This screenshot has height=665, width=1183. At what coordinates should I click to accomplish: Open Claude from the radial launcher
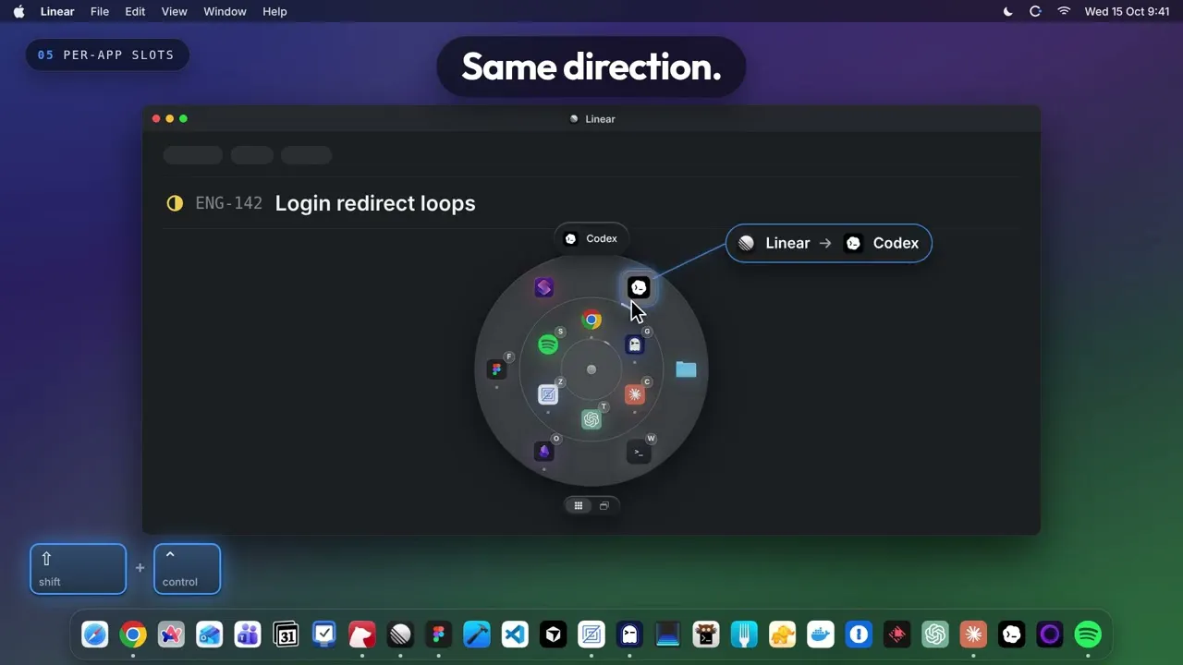pos(634,394)
